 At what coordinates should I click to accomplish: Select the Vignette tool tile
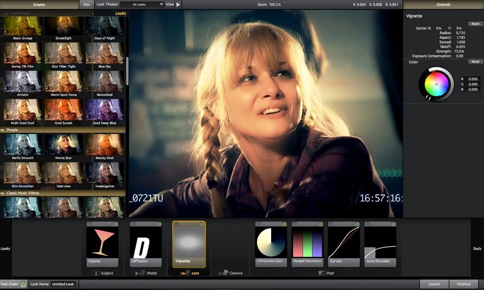click(x=189, y=244)
